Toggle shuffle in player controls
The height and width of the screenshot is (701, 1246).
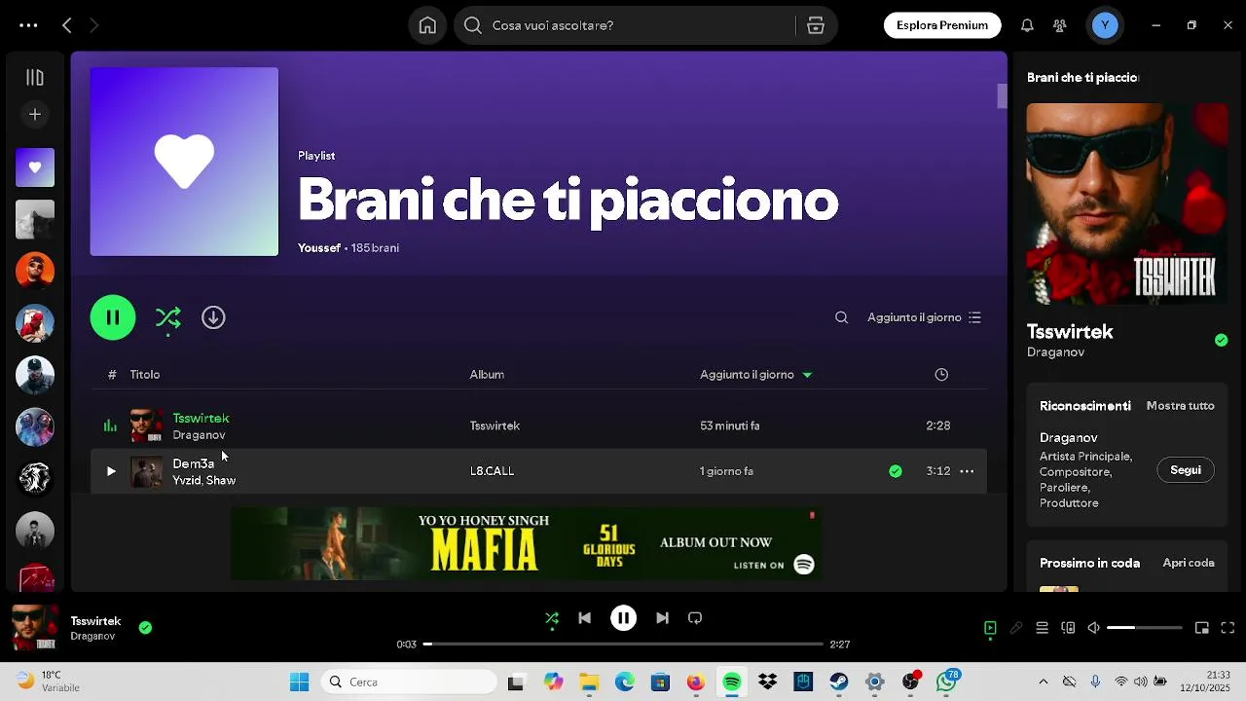click(x=552, y=618)
